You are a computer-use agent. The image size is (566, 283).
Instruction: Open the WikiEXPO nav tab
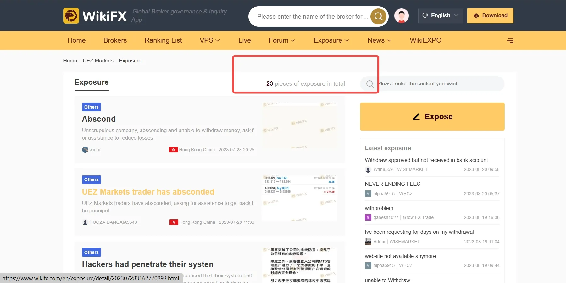425,40
